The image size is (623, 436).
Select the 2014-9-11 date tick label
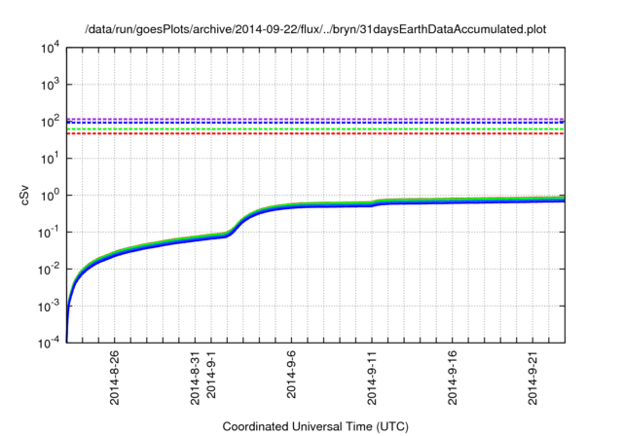tap(372, 379)
